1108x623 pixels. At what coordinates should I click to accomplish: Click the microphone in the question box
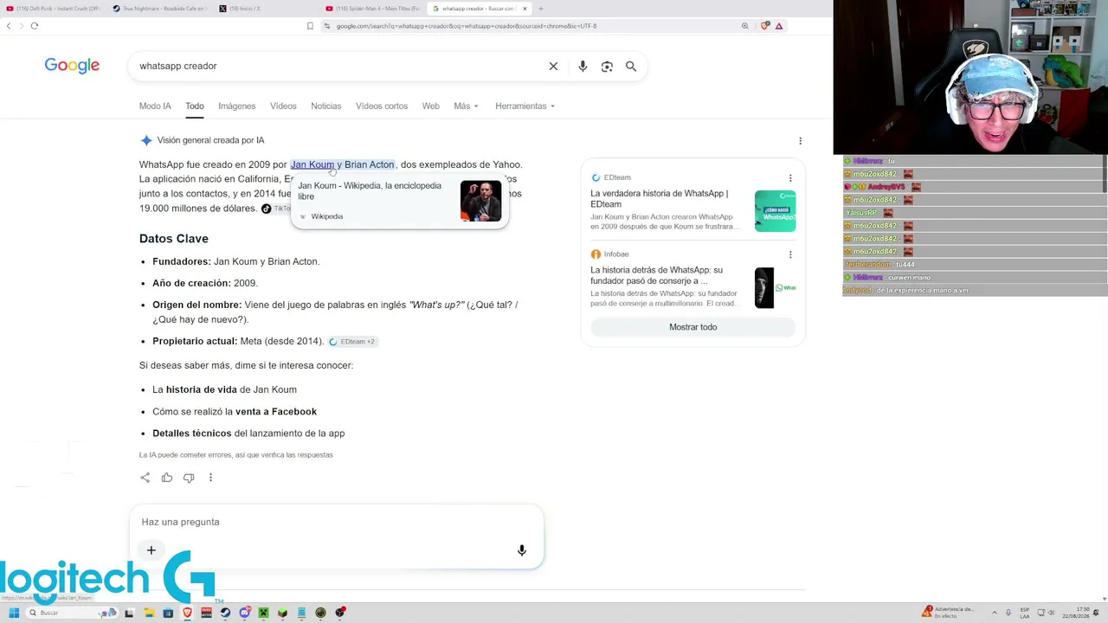[521, 550]
